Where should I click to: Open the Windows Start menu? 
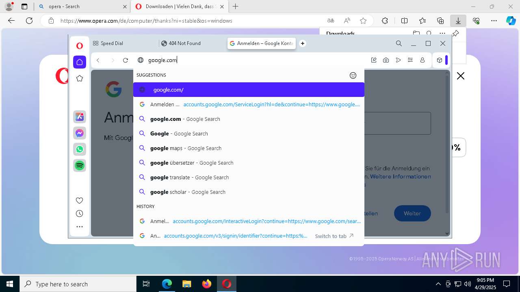(x=10, y=284)
